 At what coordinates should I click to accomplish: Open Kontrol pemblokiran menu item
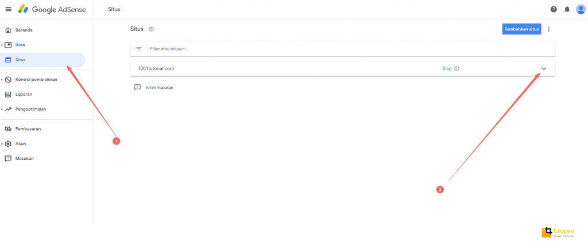coord(36,80)
